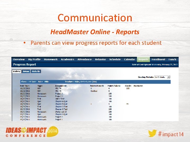The image size is (190, 142).
Task: Select the HW 05 assignment
Action: pos(58,91)
